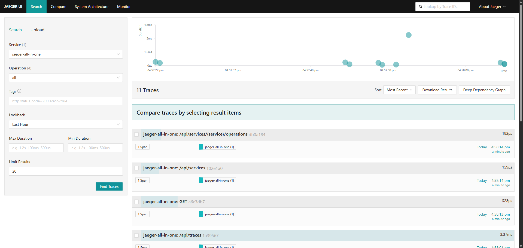Screen dimensions: 523x248
Task: Click the 328µs duration text
Action: click(x=507, y=201)
